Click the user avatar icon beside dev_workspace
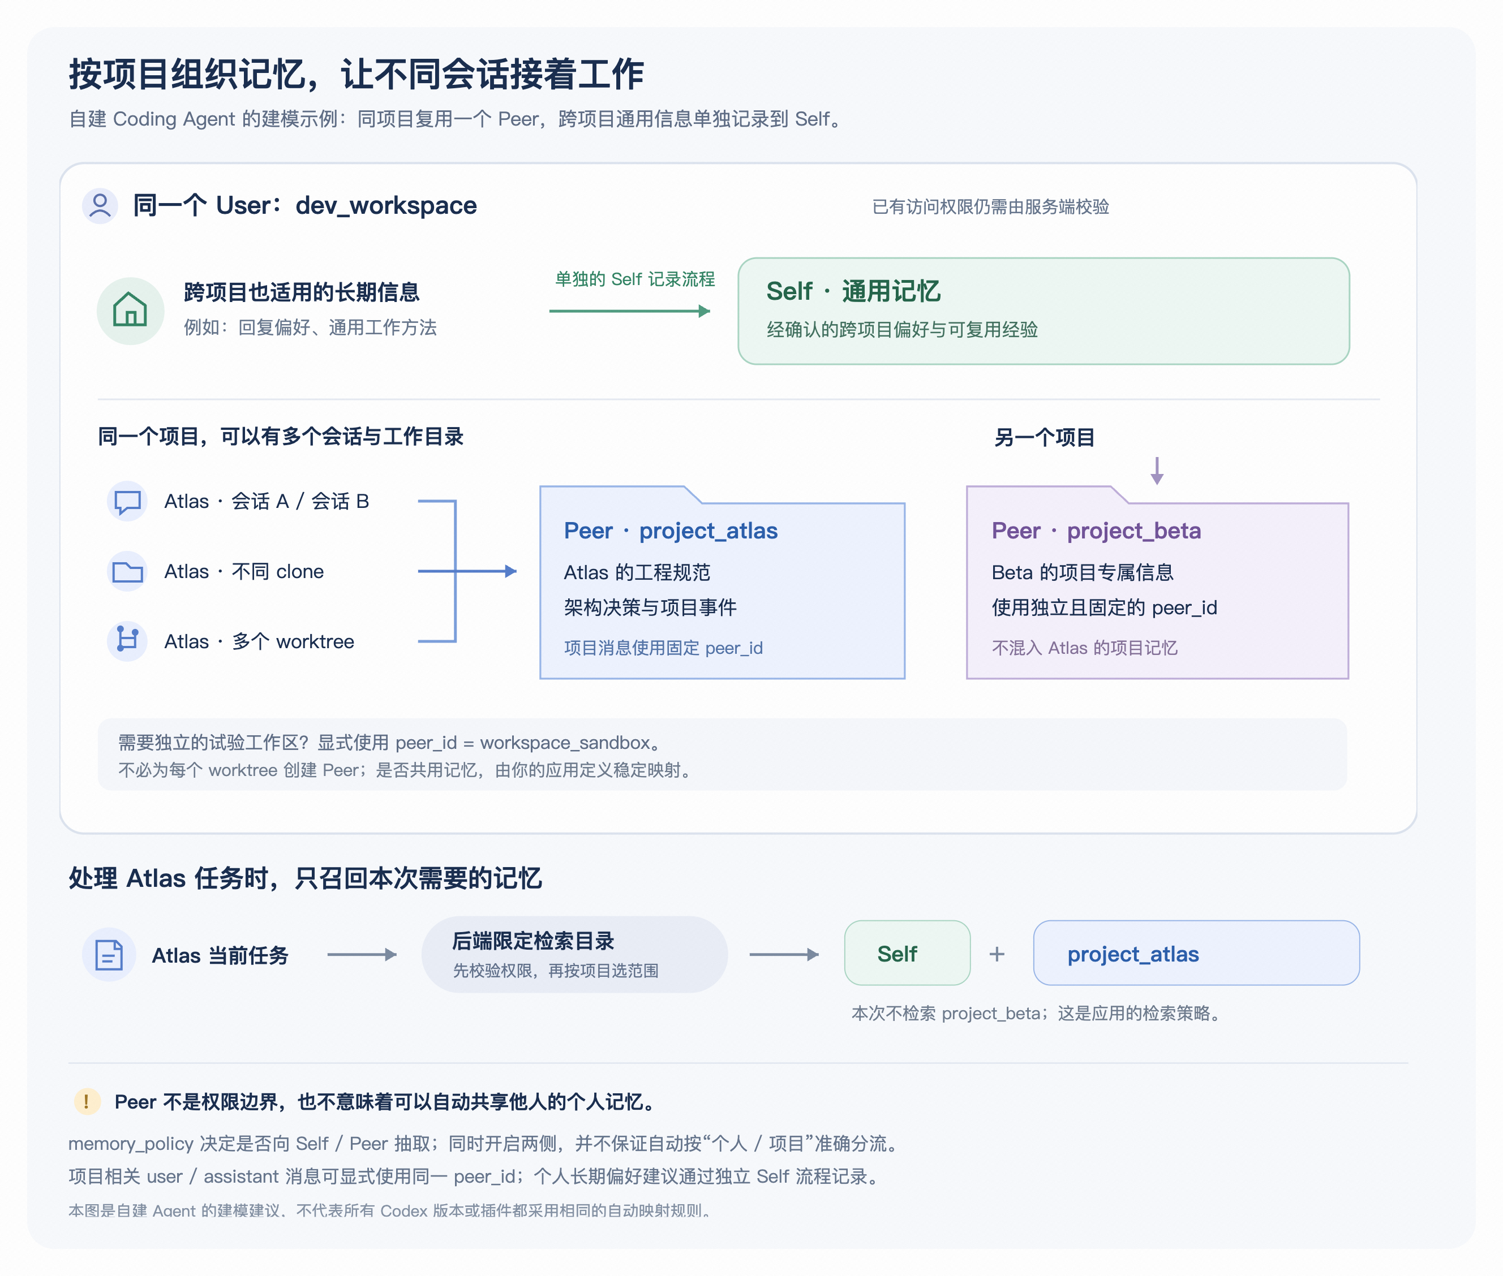The width and height of the screenshot is (1503, 1276). tap(100, 206)
